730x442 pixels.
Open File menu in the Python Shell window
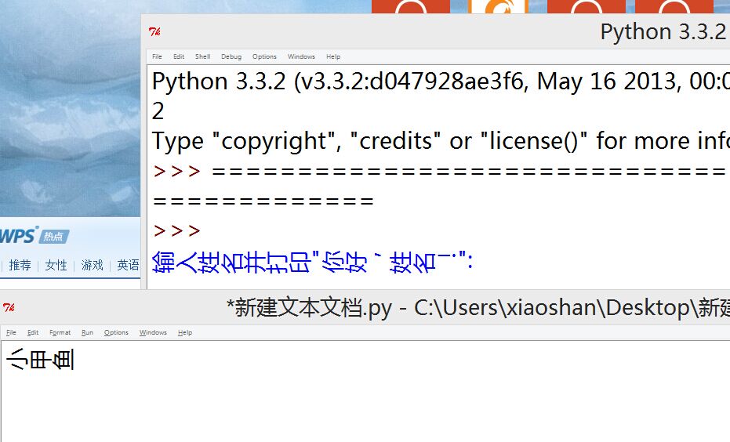[157, 56]
